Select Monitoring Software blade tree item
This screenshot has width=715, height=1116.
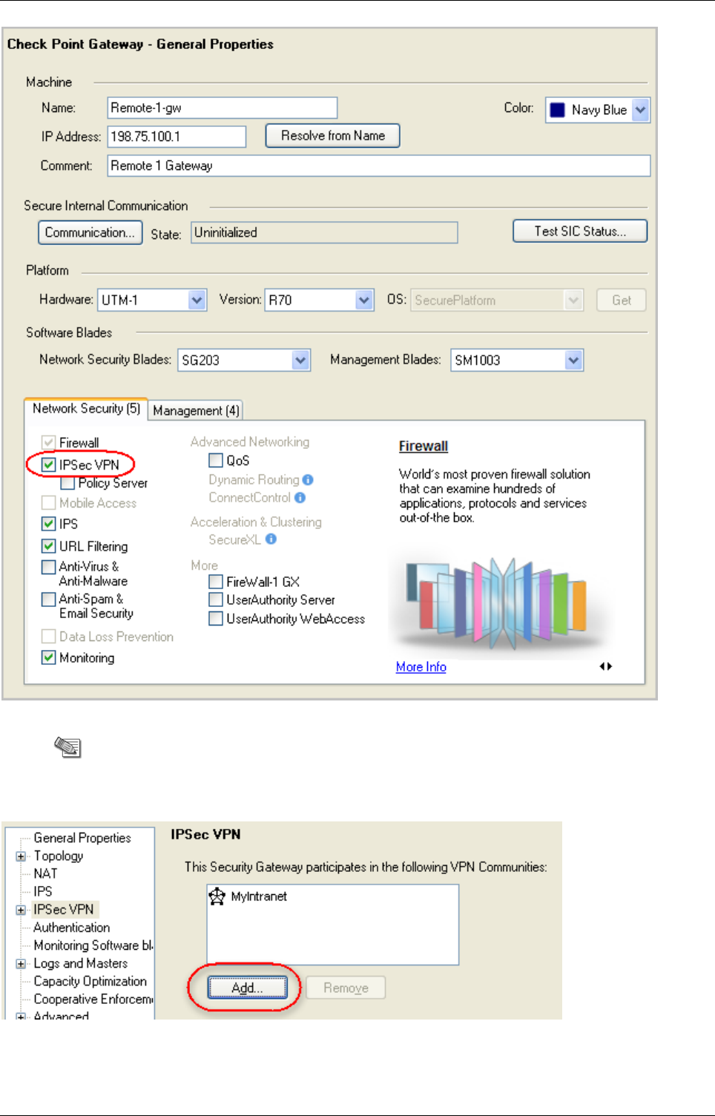click(93, 945)
